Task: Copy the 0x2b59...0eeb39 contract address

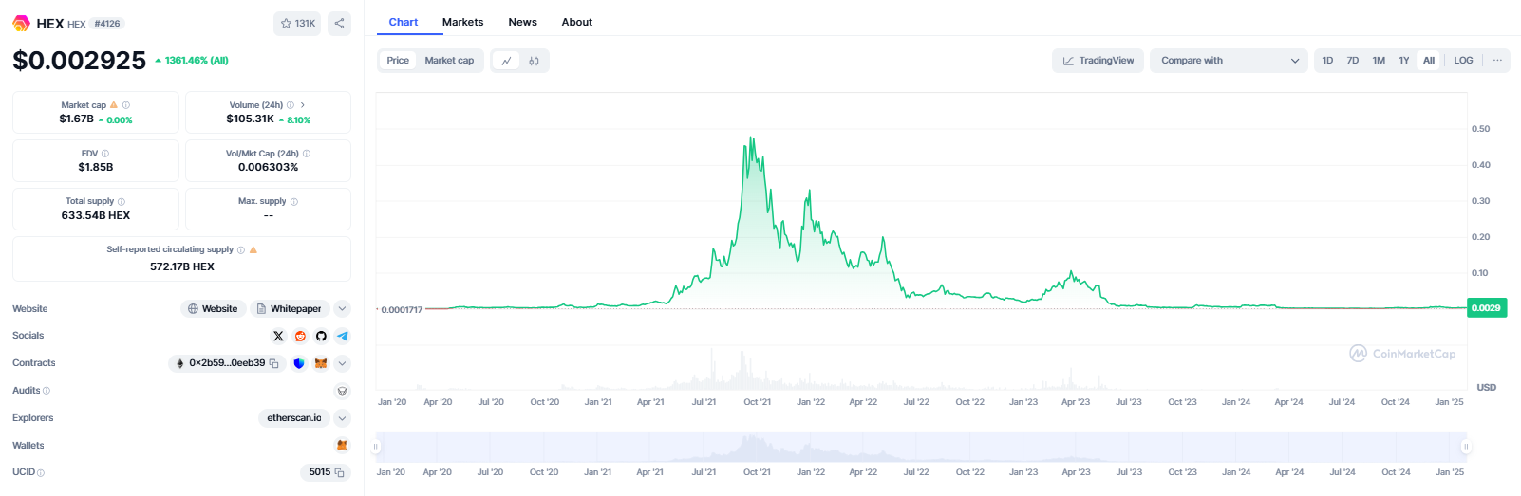Action: pos(274,363)
